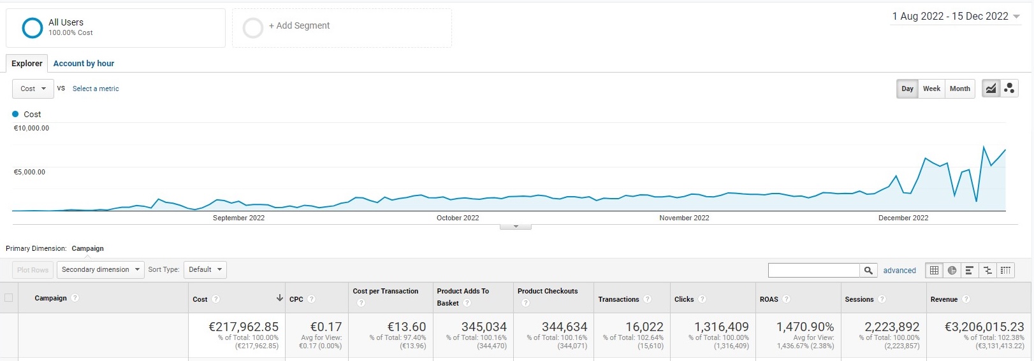Tick the select-all checkbox in table header
Viewport: 1034px width, 361px height.
coord(9,297)
